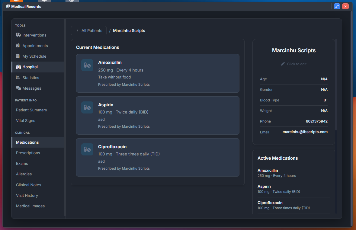
Task: Click the Messages chat bubbles icon
Action: [18, 88]
